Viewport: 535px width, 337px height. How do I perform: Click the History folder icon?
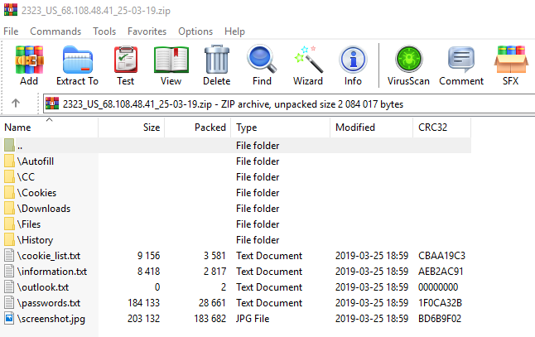9,239
